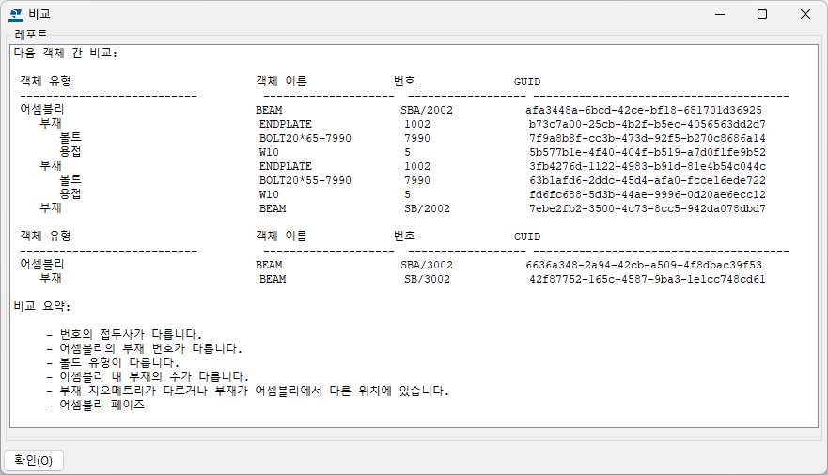
Task: Click GUID fd6fc688-5d3b-44ae-9996-0d20ae6ecc12
Action: click(648, 194)
